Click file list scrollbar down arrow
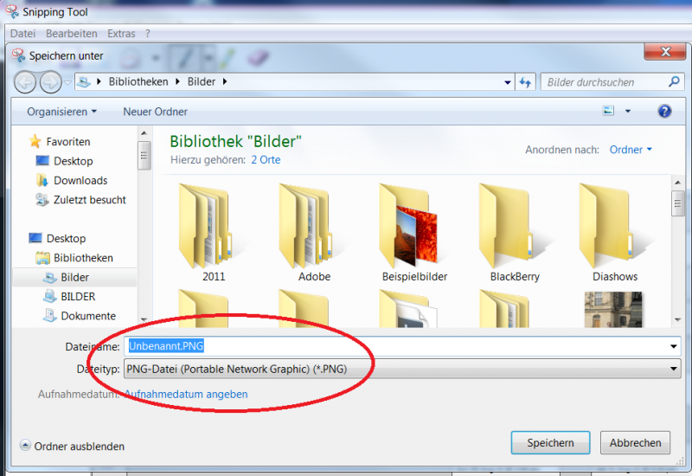 click(x=677, y=319)
